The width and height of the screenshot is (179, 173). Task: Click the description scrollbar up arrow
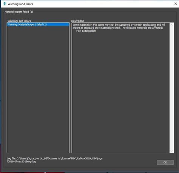[x=171, y=25]
